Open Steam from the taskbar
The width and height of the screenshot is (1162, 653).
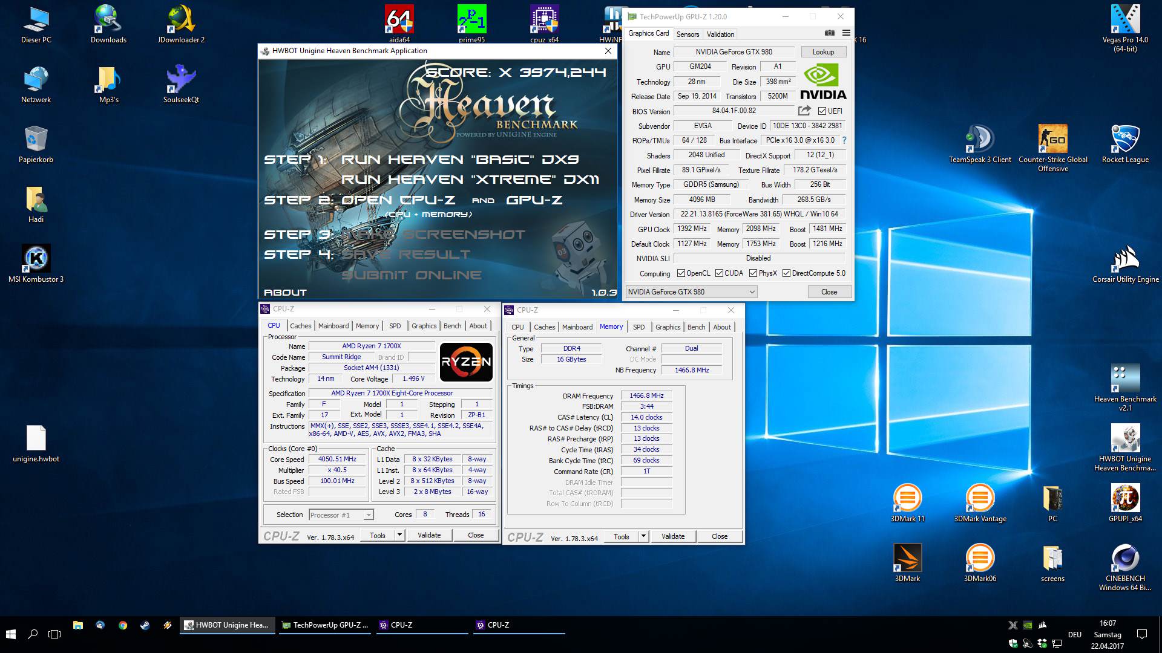pos(145,625)
